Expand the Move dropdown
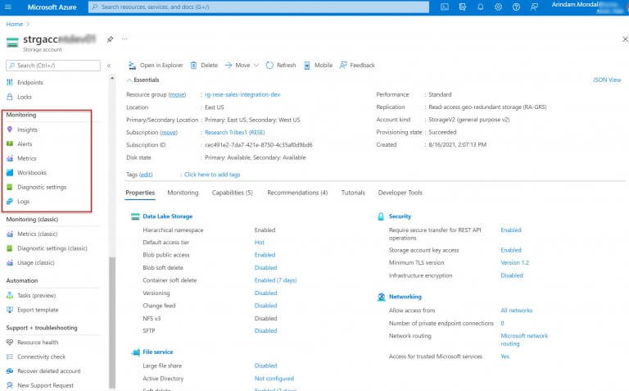Viewport: 629px width, 391px height. (x=242, y=65)
